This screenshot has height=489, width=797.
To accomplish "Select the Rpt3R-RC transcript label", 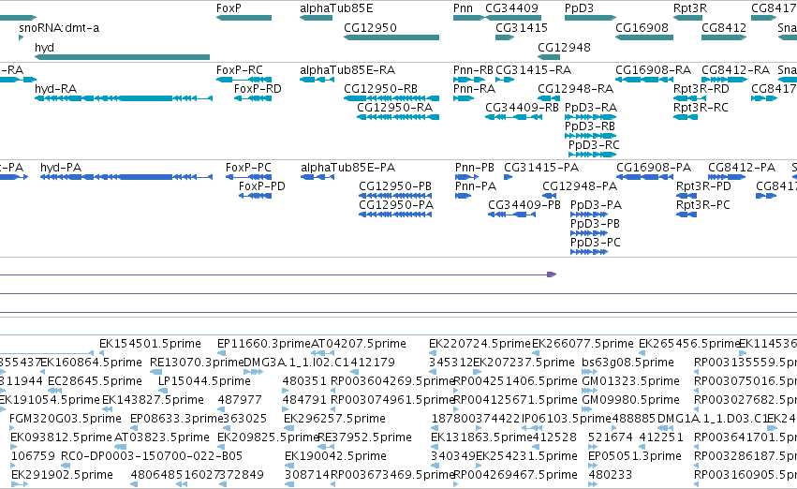I will 701,108.
